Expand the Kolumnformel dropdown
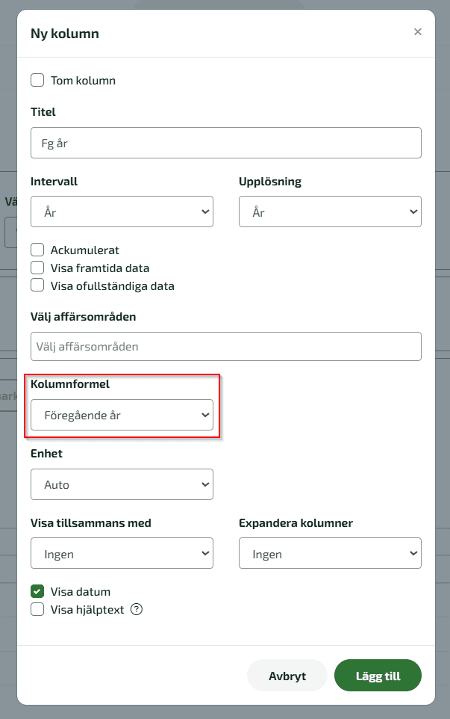Image resolution: width=450 pixels, height=719 pixels. click(x=122, y=415)
